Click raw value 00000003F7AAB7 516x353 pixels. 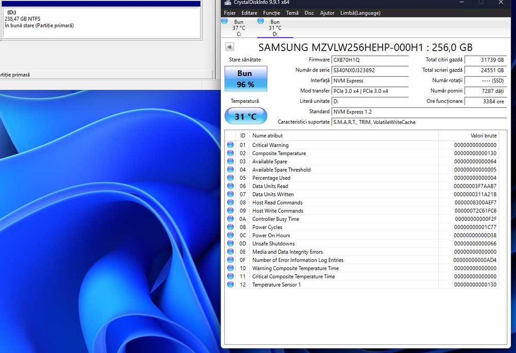[x=475, y=186]
